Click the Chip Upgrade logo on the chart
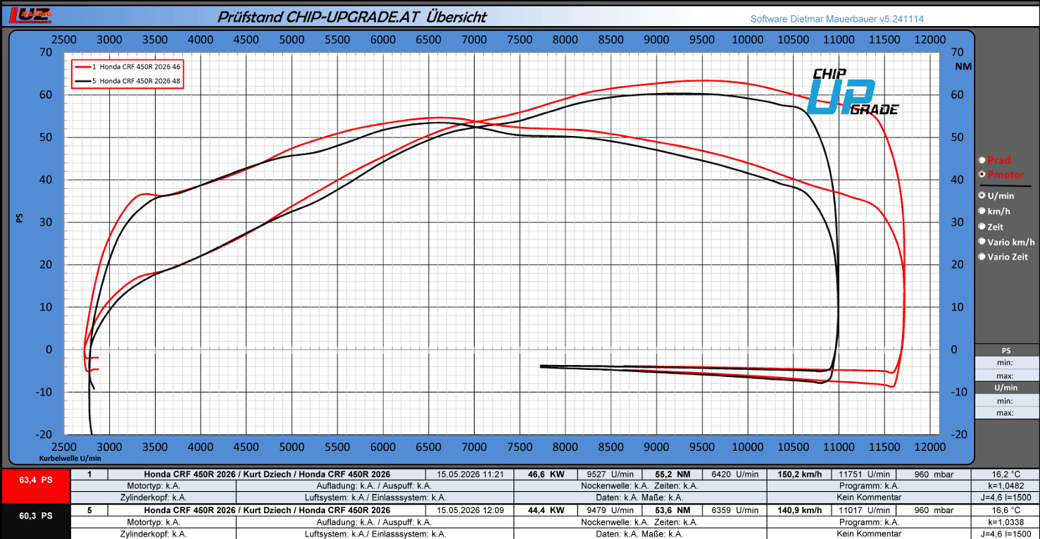Viewport: 1040px width, 539px height. (x=853, y=93)
